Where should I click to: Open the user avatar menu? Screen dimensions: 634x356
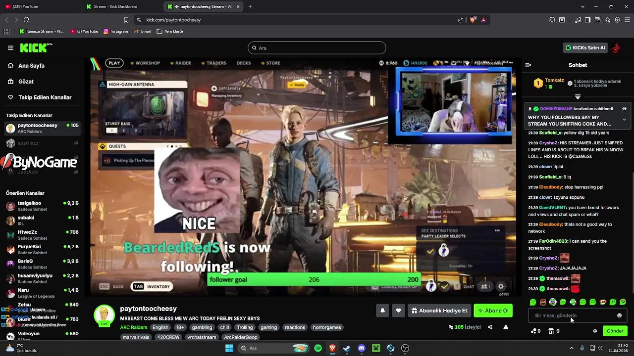tap(616, 48)
